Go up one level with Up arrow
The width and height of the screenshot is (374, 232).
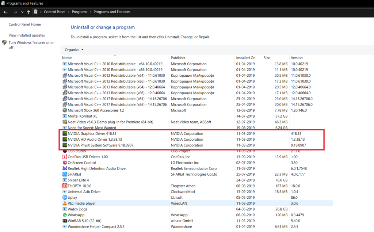(28, 12)
